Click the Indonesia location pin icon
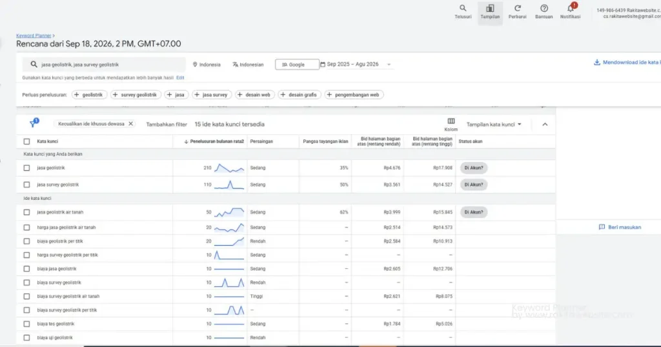This screenshot has height=347, width=661. tap(195, 64)
